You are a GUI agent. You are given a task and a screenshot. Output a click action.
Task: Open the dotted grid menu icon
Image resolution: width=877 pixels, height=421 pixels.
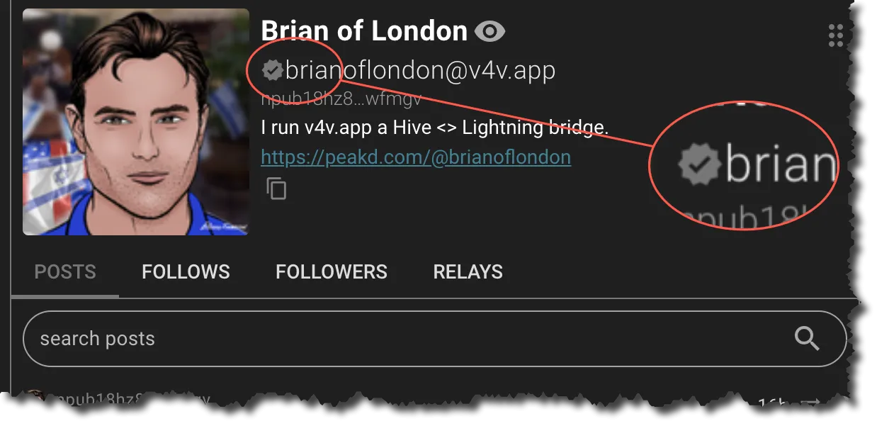[836, 35]
